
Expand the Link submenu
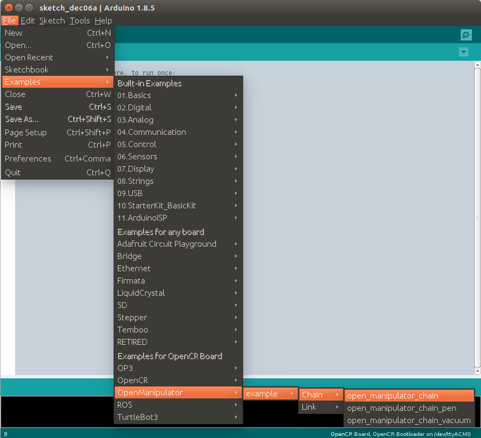pyautogui.click(x=320, y=407)
